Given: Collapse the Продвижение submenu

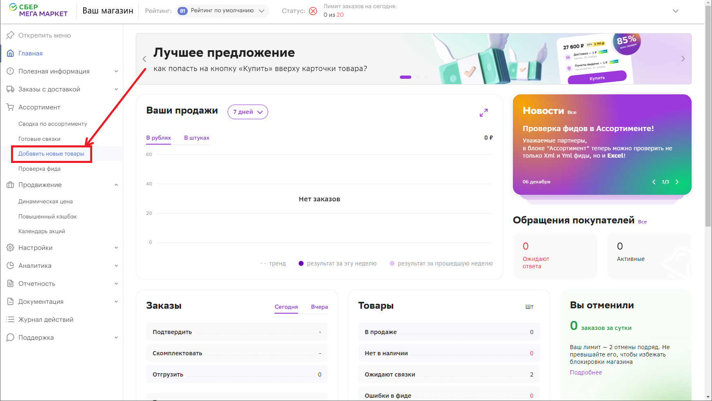Looking at the screenshot, I should pyautogui.click(x=116, y=185).
